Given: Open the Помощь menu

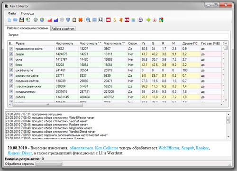Looking at the screenshot, I should [27, 13].
